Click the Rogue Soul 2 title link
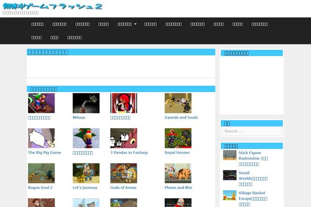 click(x=40, y=187)
